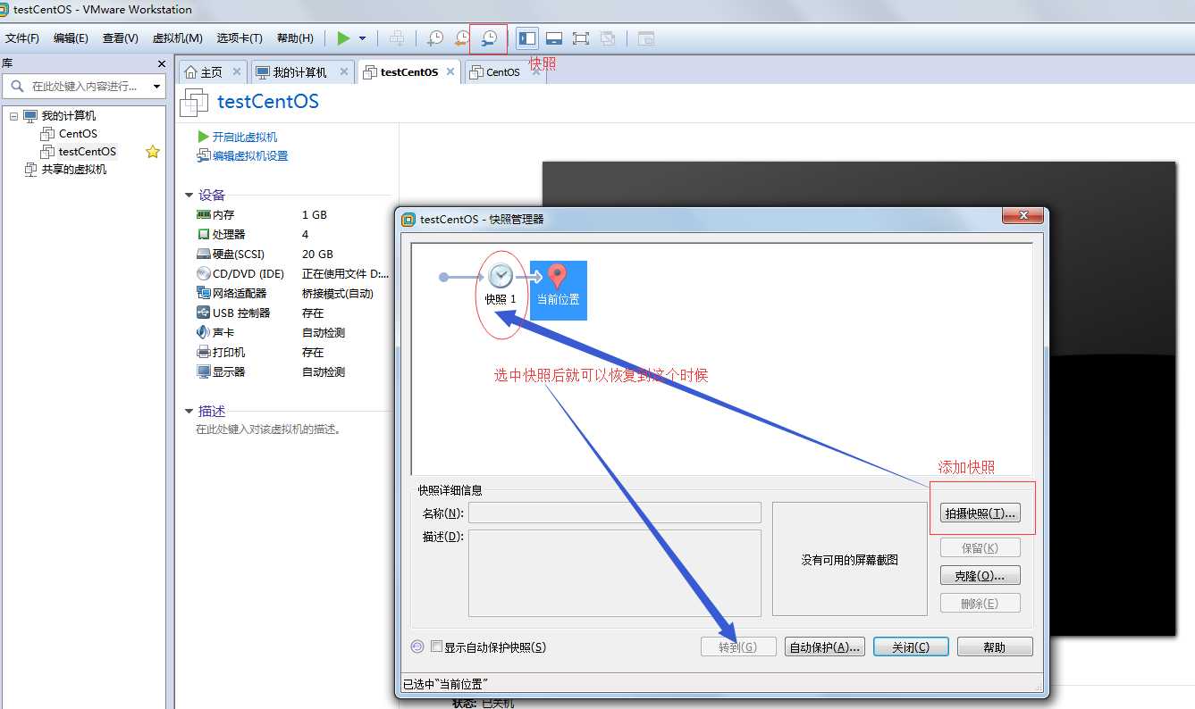The height and width of the screenshot is (709, 1195).
Task: Click the 显示器 device row
Action: pyautogui.click(x=293, y=372)
